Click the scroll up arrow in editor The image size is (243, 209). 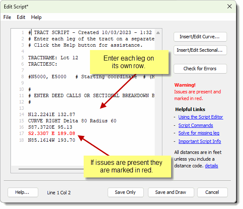[158, 33]
